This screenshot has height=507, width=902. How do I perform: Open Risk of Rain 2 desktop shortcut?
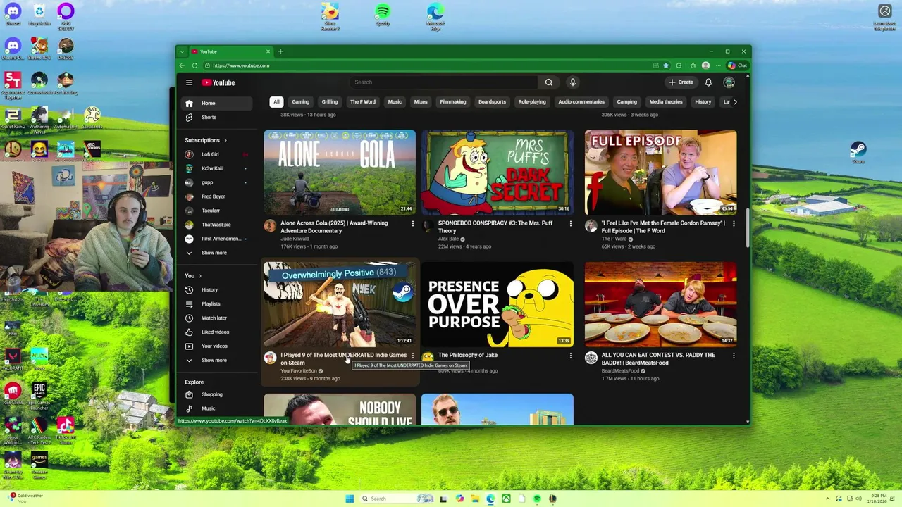13,118
